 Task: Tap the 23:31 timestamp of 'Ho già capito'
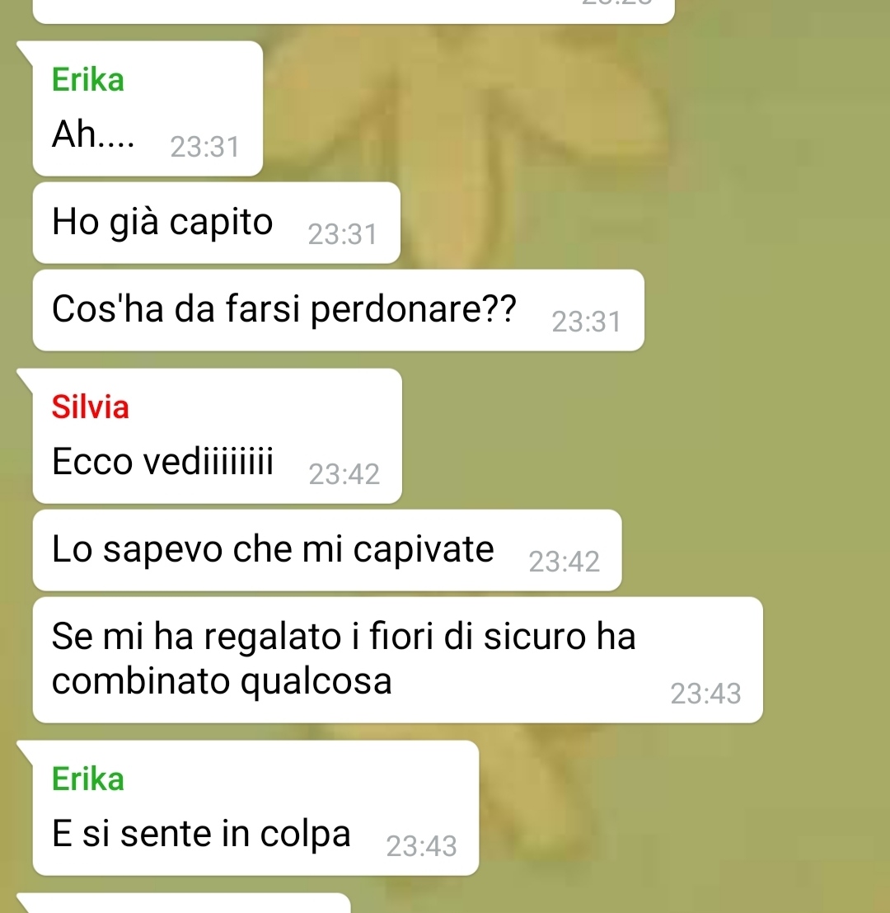(343, 235)
